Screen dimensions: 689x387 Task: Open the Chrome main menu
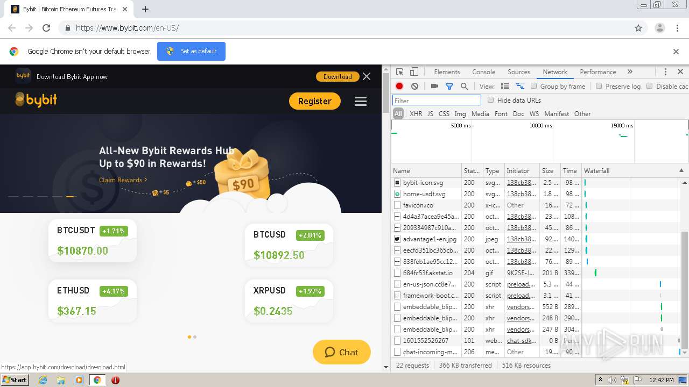click(678, 28)
